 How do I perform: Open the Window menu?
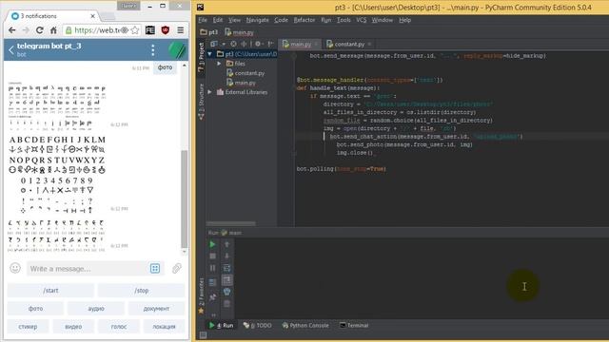tap(383, 20)
